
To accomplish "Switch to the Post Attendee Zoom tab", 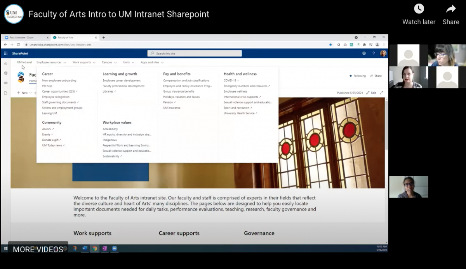I will click(x=21, y=37).
